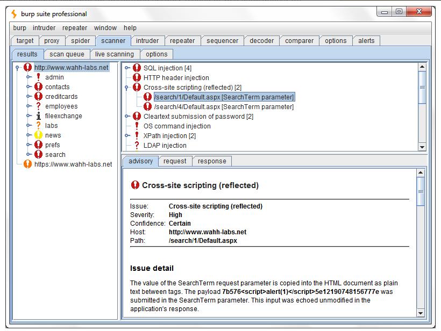Expand the fileexchange folder node

[29, 116]
